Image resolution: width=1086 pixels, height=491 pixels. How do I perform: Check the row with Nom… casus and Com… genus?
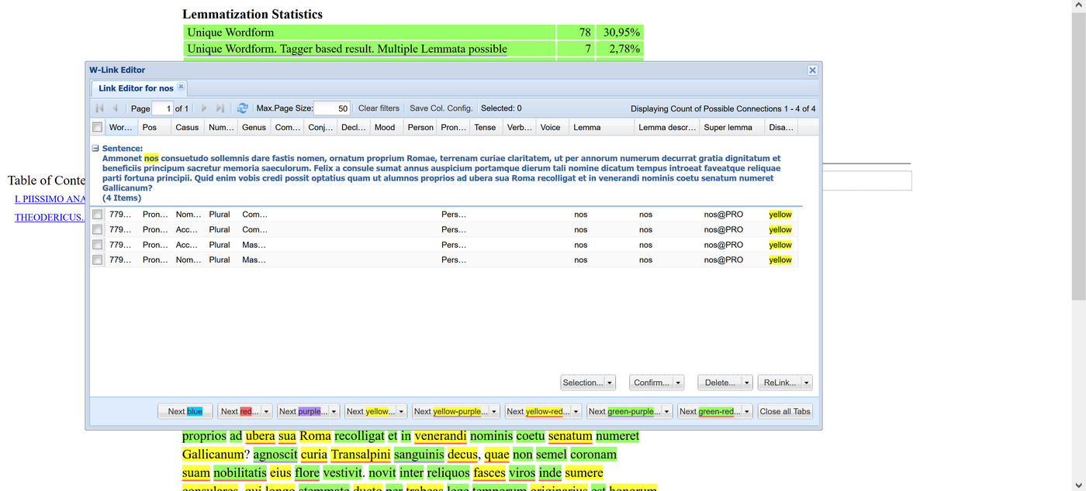click(x=97, y=215)
